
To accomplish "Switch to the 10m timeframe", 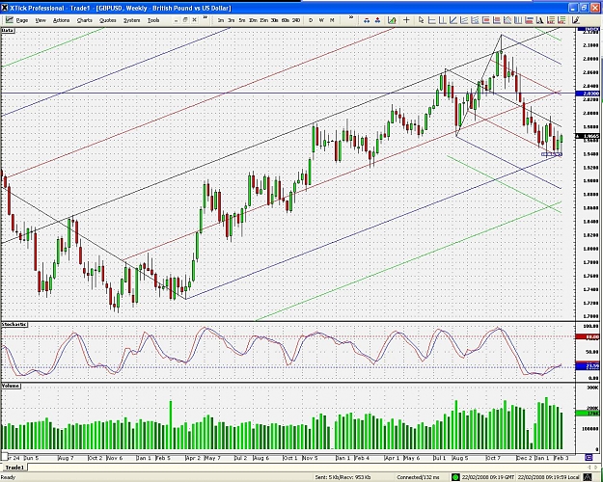I will pos(253,20).
